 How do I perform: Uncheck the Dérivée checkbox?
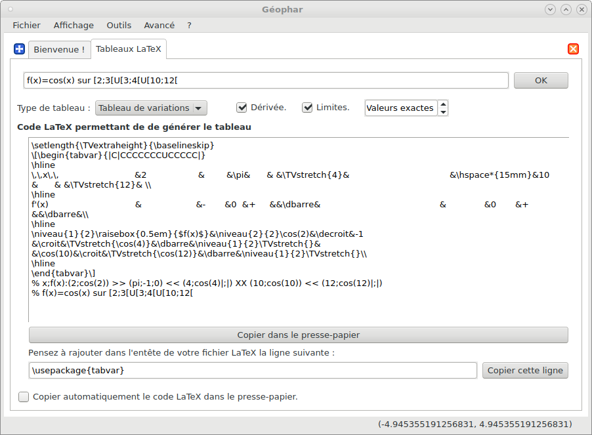pyautogui.click(x=242, y=108)
